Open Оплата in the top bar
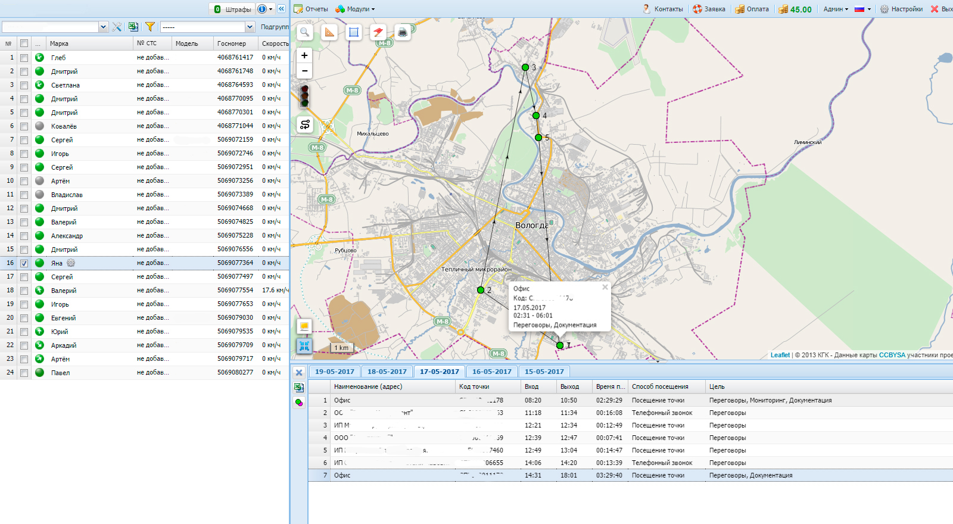Screen dimensions: 953x524 752,9
